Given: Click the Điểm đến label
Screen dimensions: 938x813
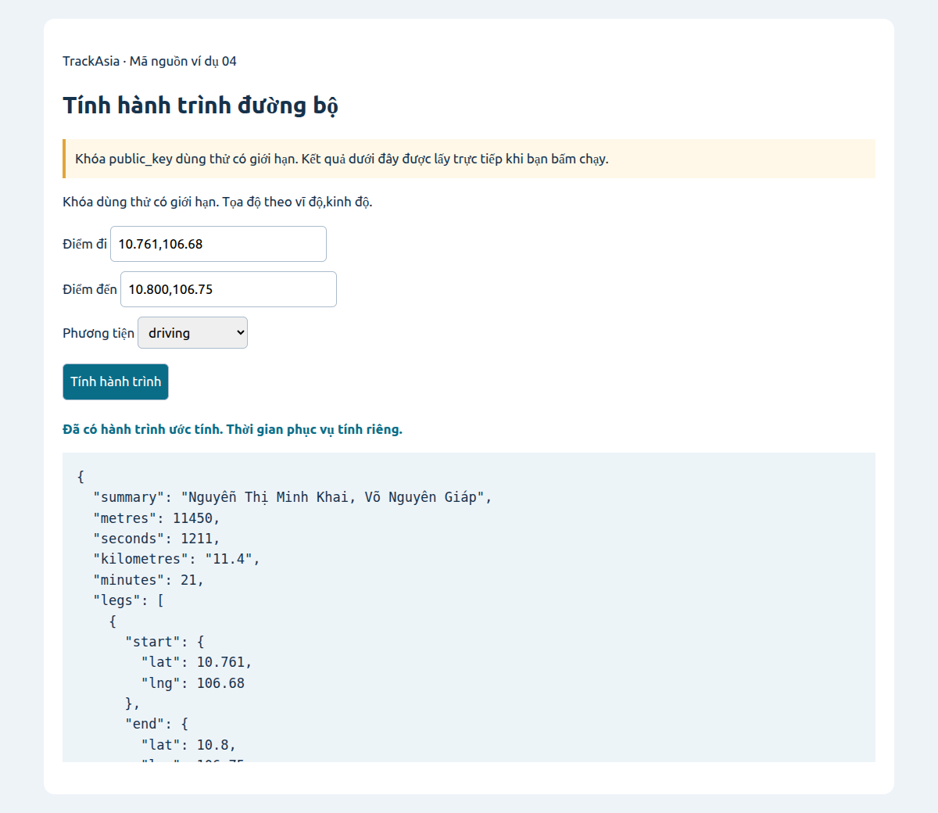Looking at the screenshot, I should 90,289.
